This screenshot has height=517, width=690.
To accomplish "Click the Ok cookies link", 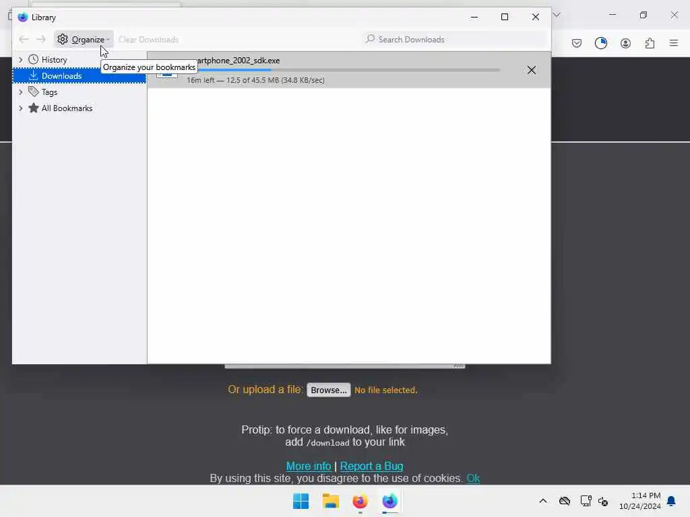I will pyautogui.click(x=473, y=479).
